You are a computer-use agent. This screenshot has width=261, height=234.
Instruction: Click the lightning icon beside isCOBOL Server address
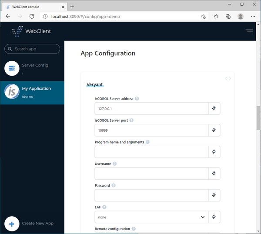(214, 108)
